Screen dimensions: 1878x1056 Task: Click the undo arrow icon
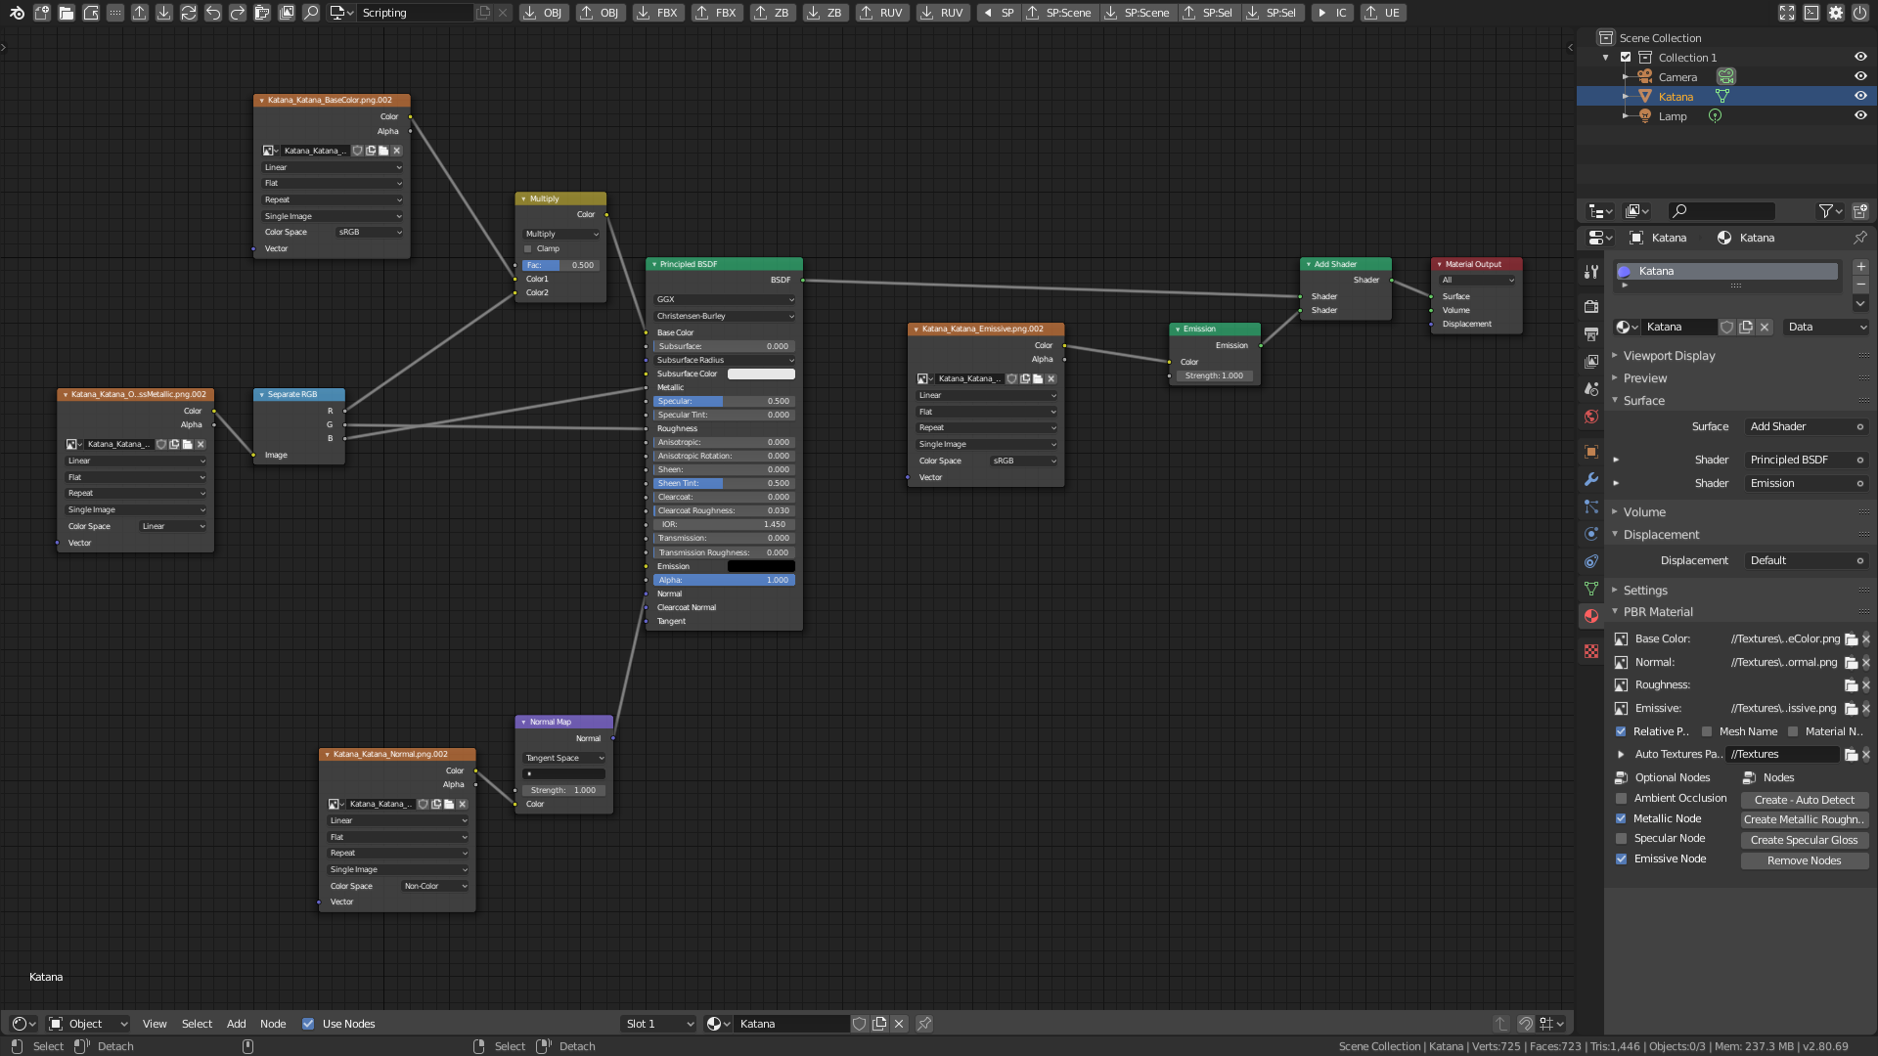click(x=212, y=13)
